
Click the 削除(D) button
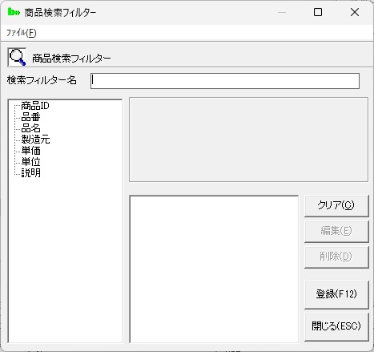336,257
